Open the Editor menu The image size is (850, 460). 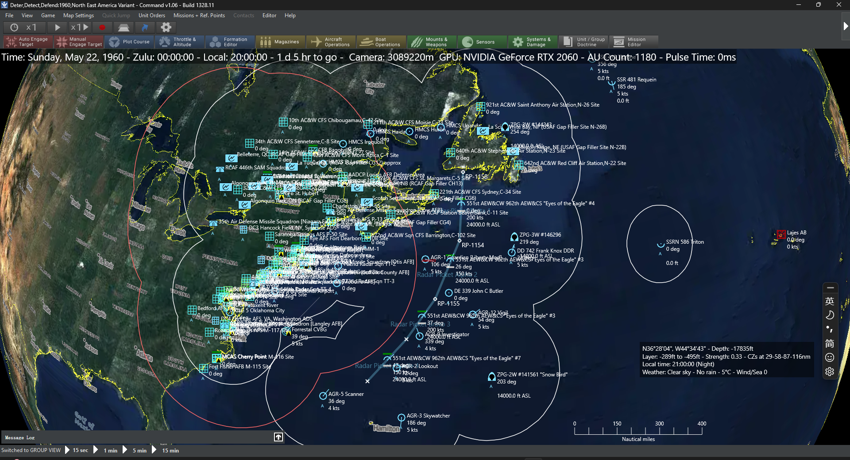[x=270, y=15]
